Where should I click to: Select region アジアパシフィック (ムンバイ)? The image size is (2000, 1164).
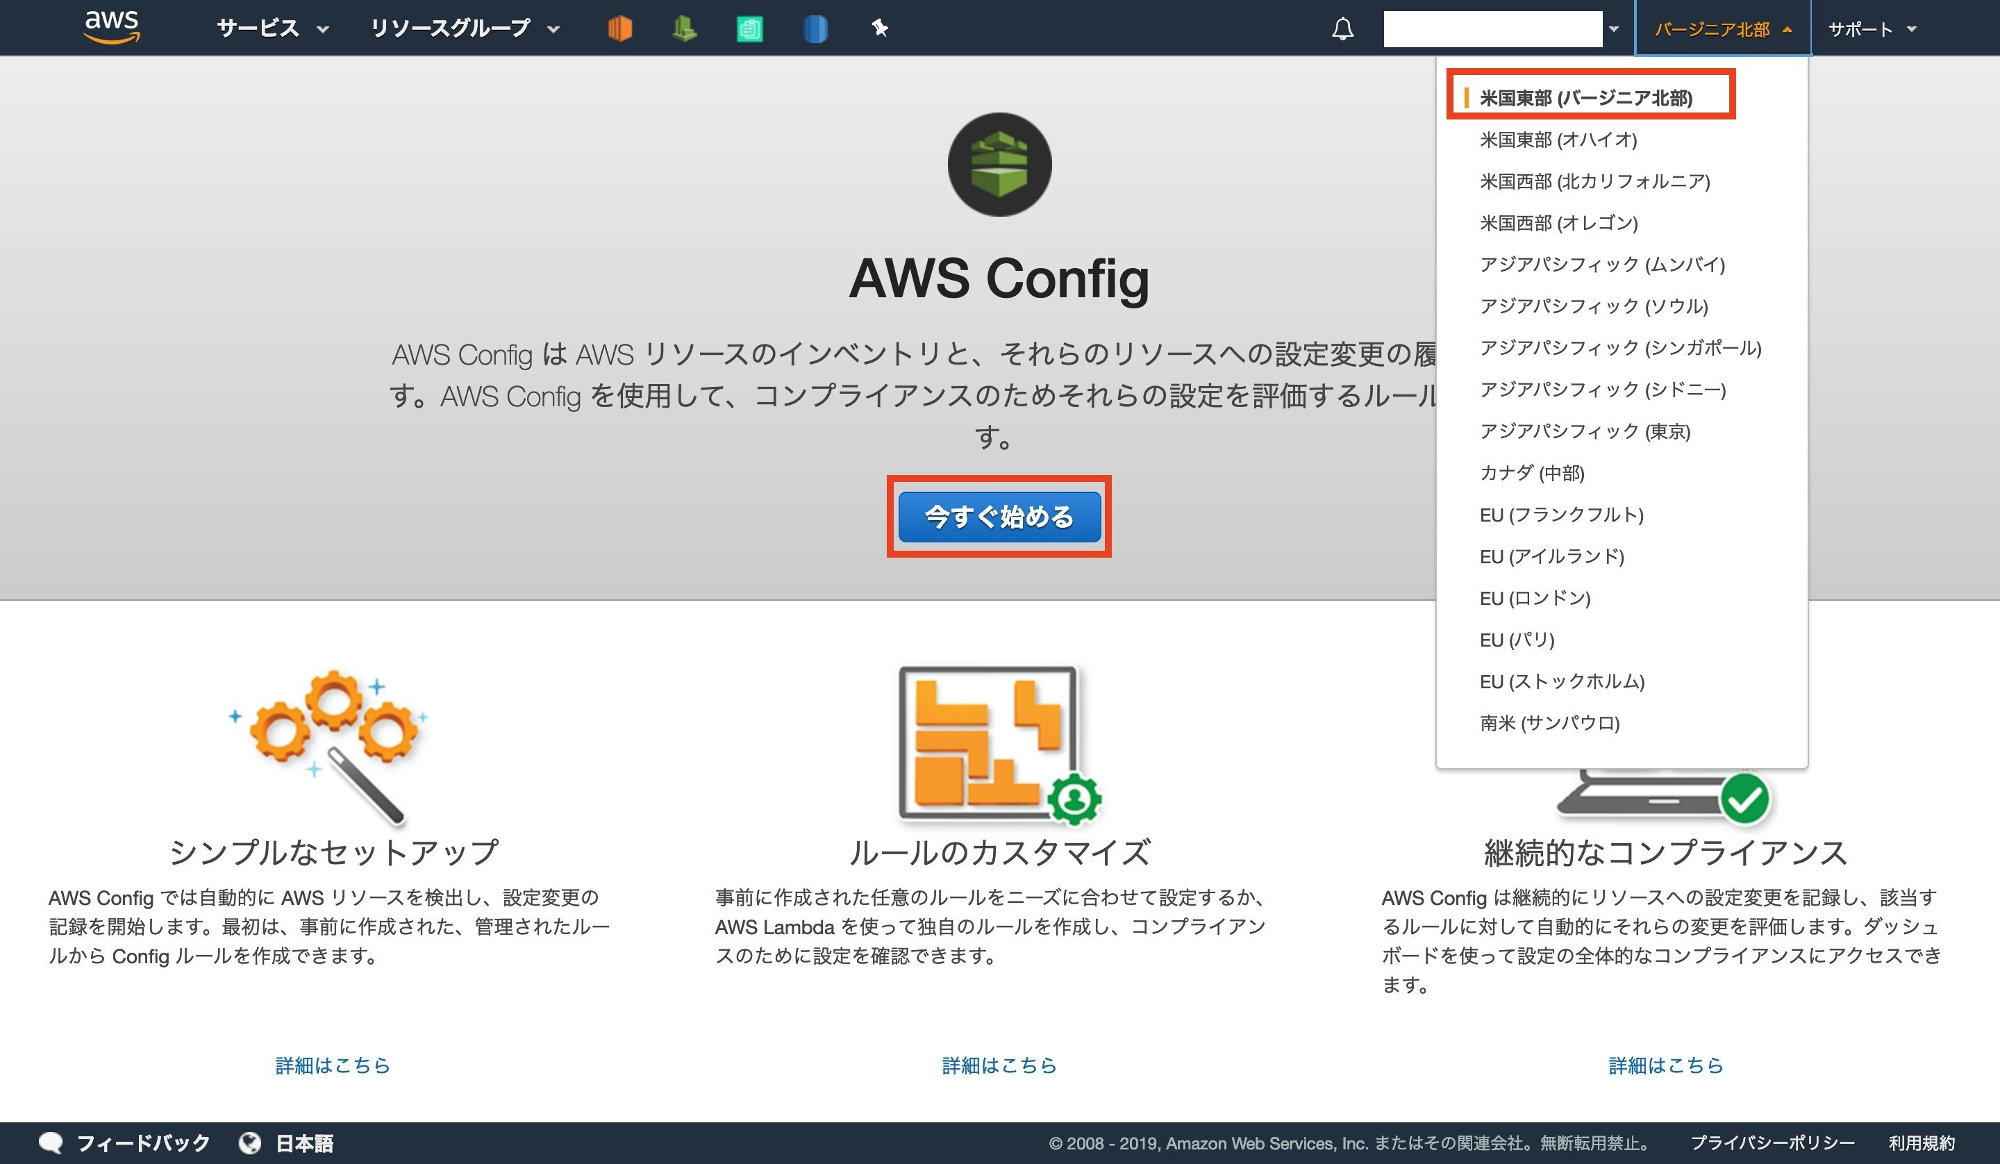tap(1602, 265)
